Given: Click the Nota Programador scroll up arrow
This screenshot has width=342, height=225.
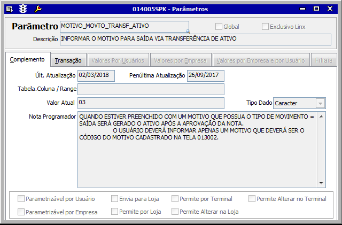Looking at the screenshot, I should (321, 117).
